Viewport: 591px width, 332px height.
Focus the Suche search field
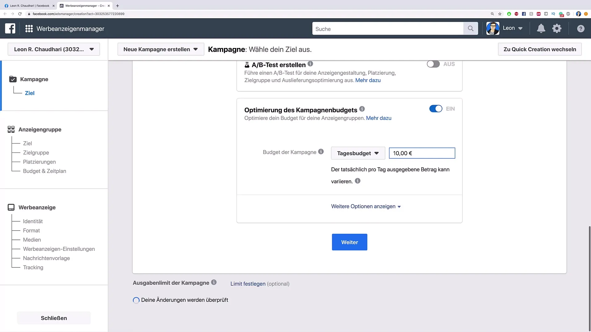click(x=388, y=29)
